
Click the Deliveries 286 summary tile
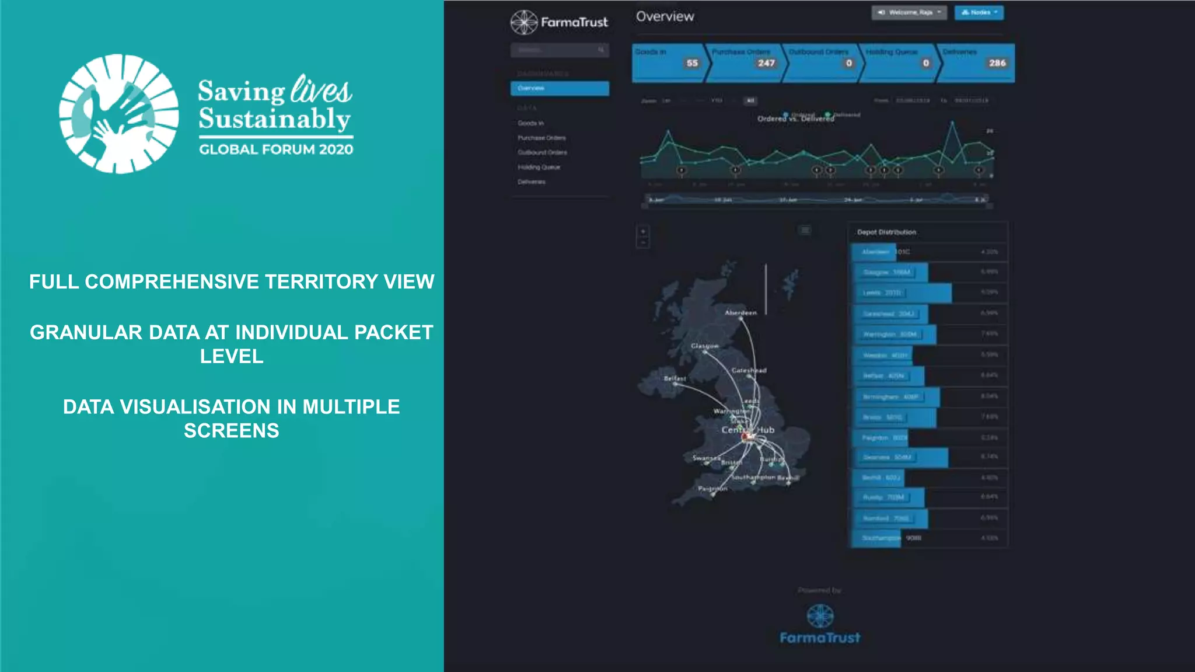click(x=976, y=62)
